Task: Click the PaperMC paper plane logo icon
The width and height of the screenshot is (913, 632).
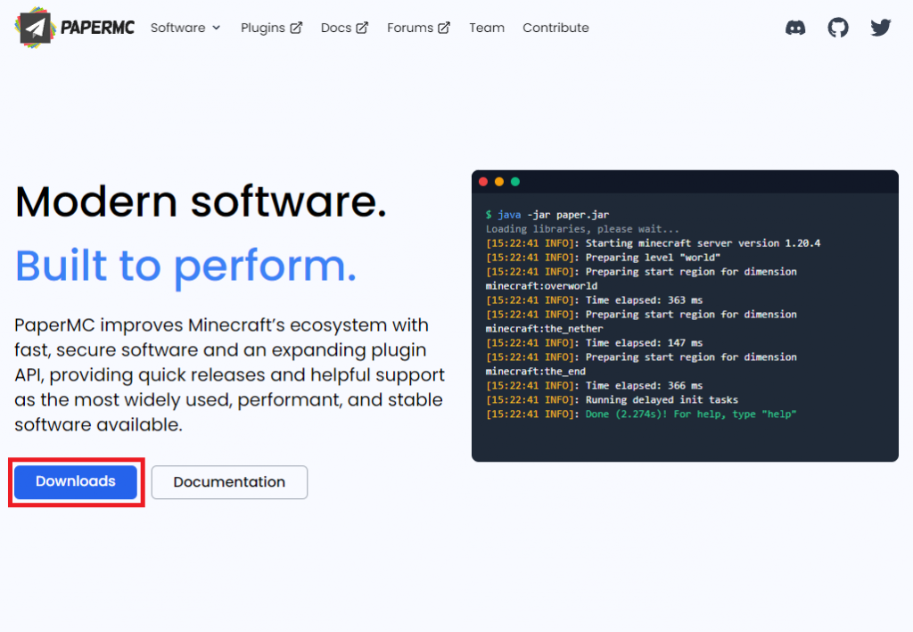Action: click(x=34, y=28)
